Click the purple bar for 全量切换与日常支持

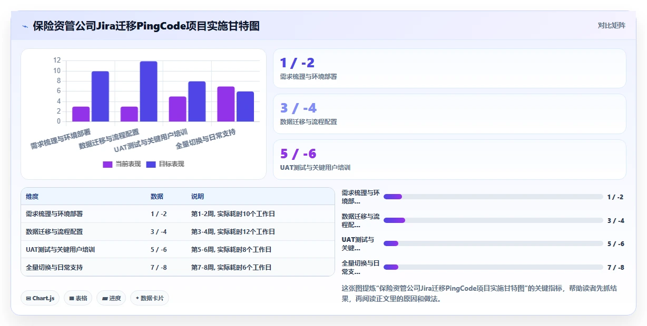click(226, 104)
